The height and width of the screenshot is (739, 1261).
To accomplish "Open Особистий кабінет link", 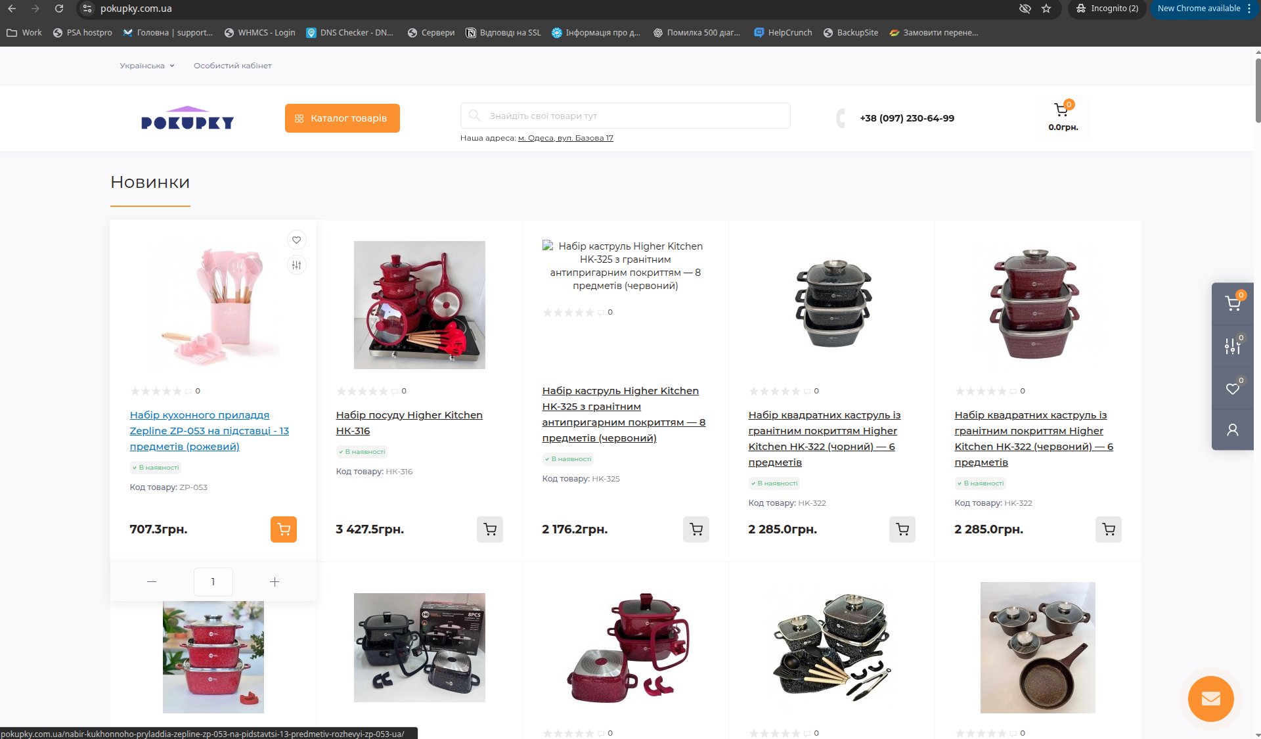I will [x=232, y=66].
